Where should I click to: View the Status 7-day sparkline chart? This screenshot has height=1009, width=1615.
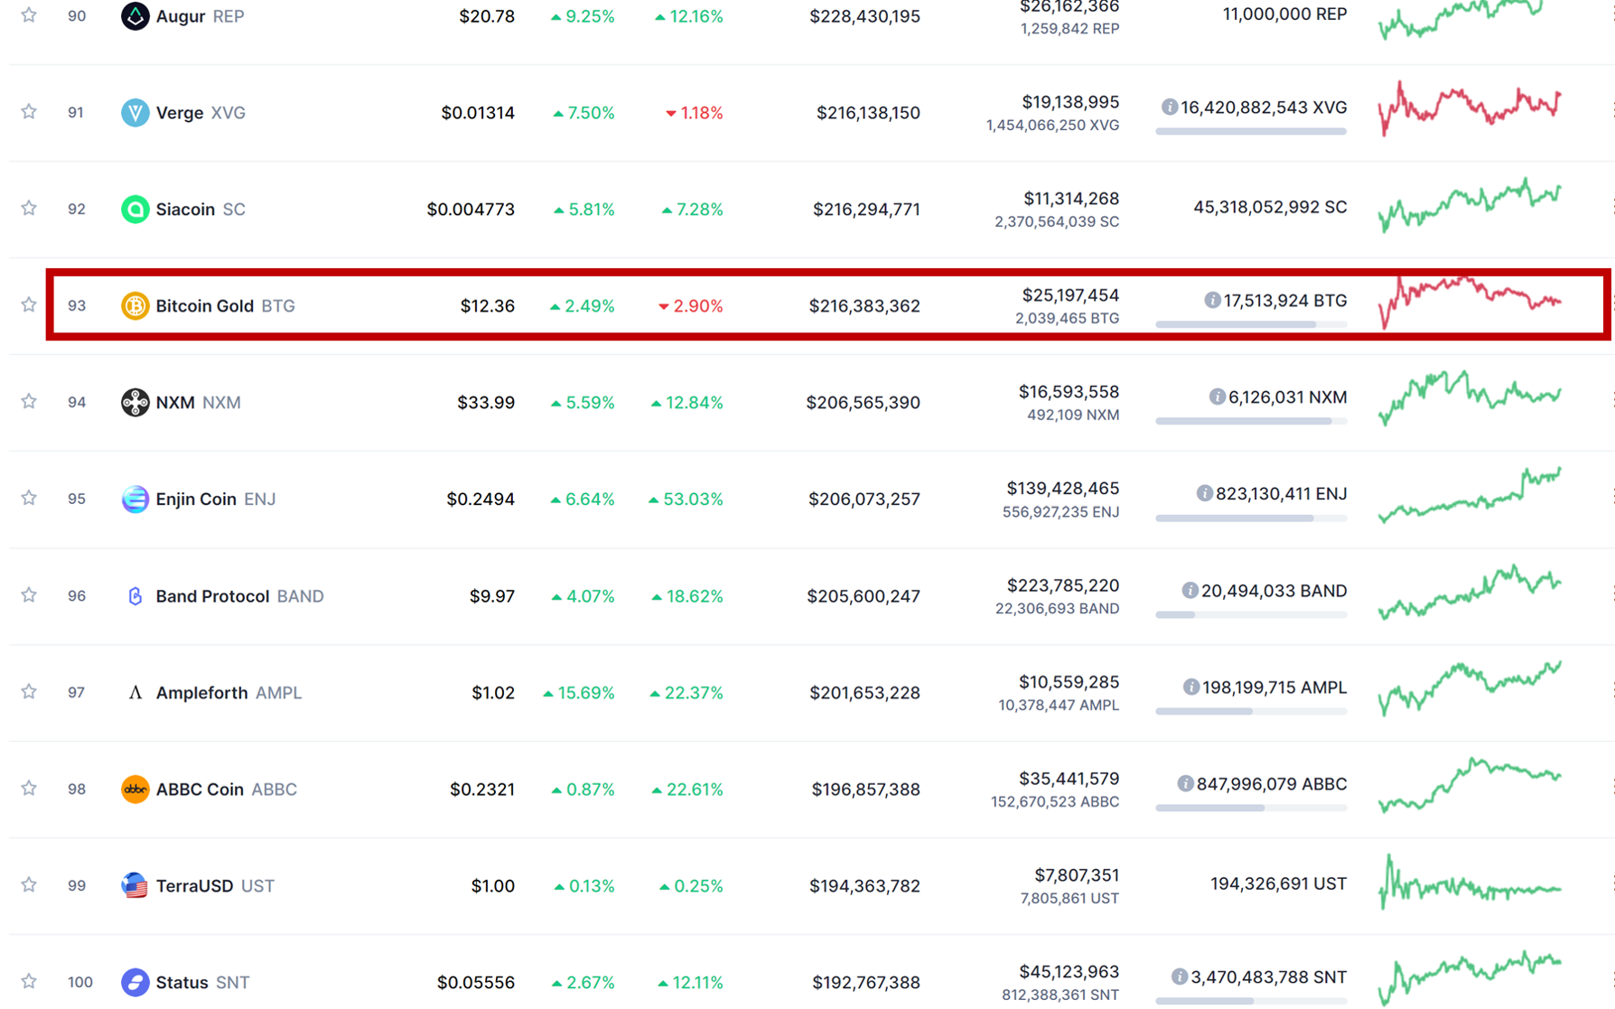pos(1470,978)
